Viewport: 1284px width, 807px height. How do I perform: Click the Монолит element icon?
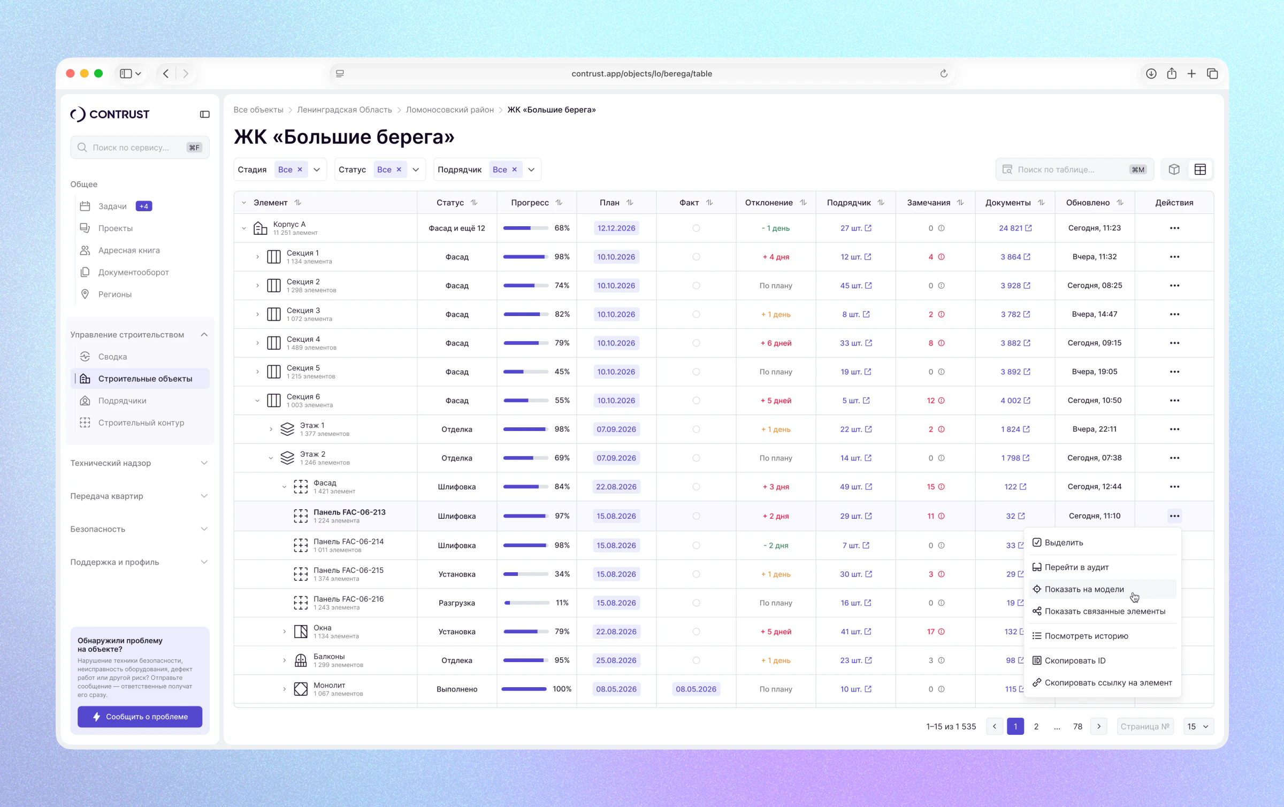[x=301, y=689]
